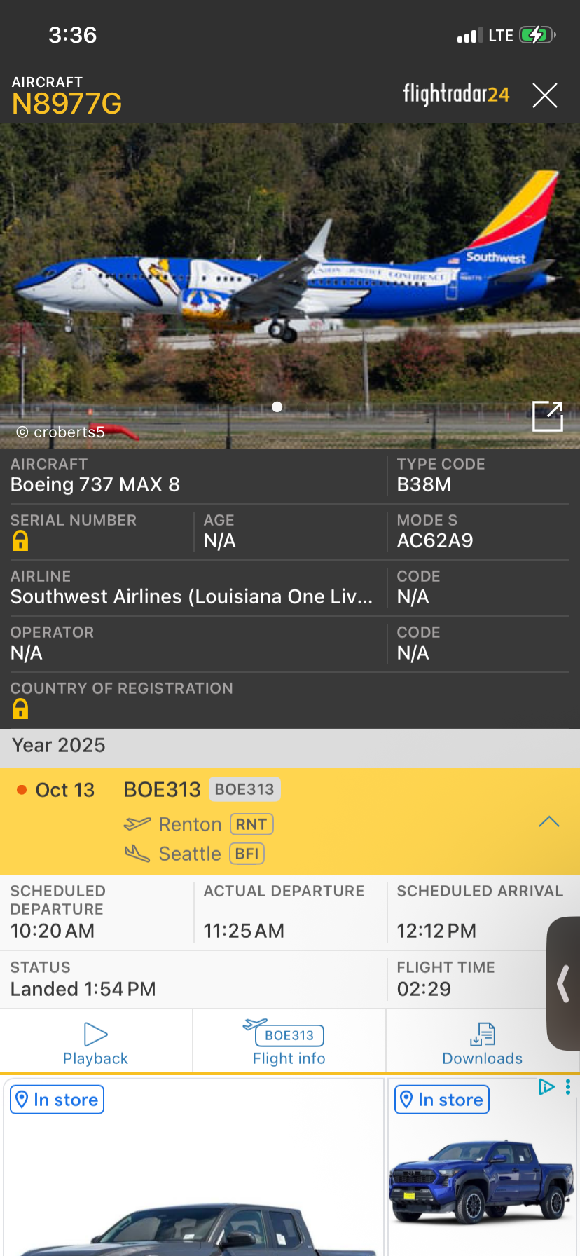Viewport: 580px width, 1256px height.
Task: Tap the BOE313 callsign badge
Action: [244, 789]
